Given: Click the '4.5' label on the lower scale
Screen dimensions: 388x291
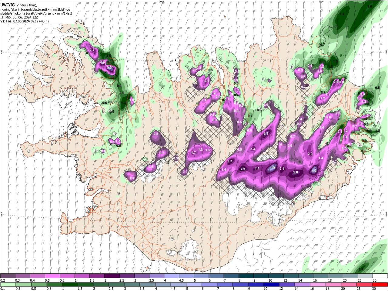Looking at the screenshot, I should point(173,289).
